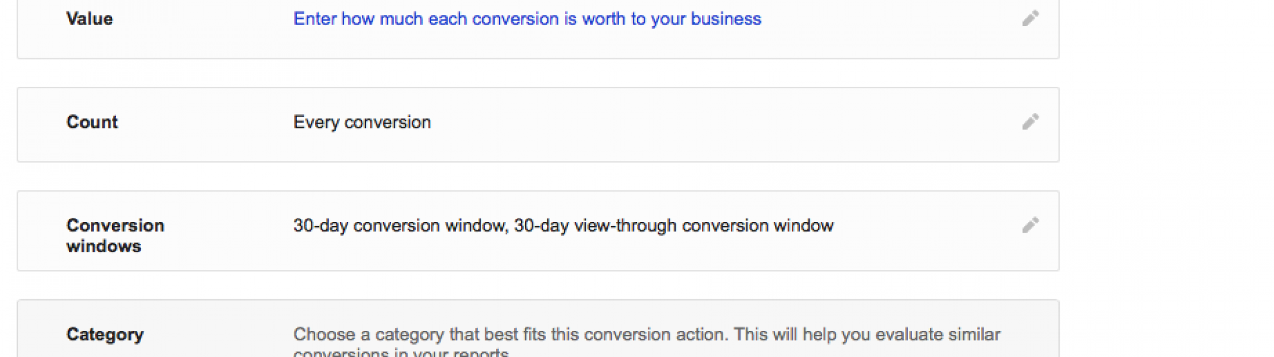Expand the Category settings row
This screenshot has height=357, width=1274.
pyautogui.click(x=538, y=328)
